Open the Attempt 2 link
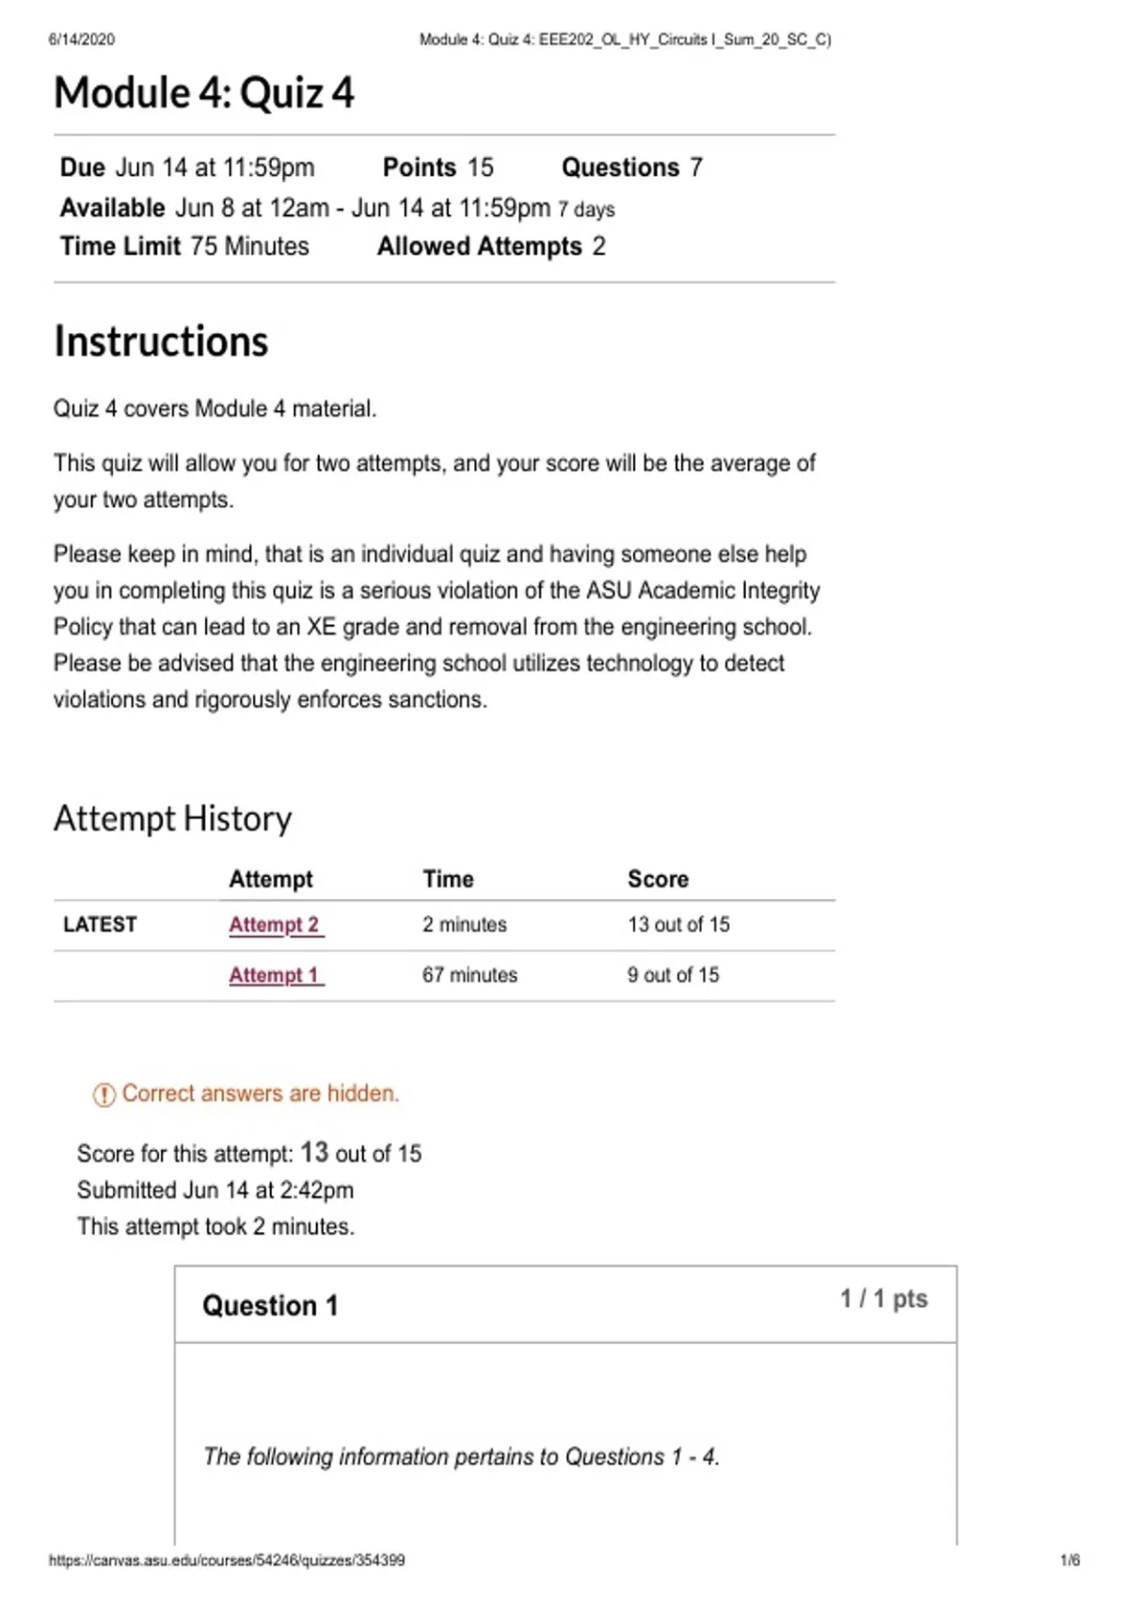The height and width of the screenshot is (1600, 1129). point(276,924)
